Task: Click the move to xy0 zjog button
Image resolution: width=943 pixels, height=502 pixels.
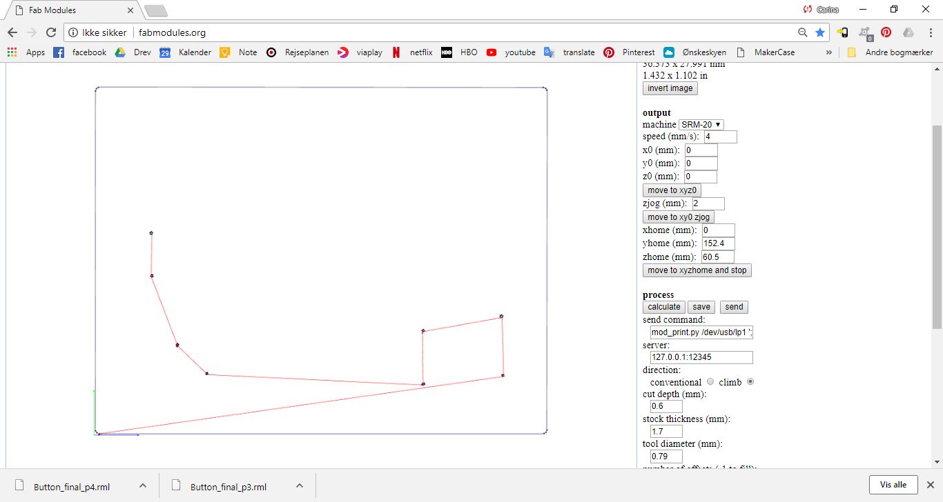Action: pos(679,217)
